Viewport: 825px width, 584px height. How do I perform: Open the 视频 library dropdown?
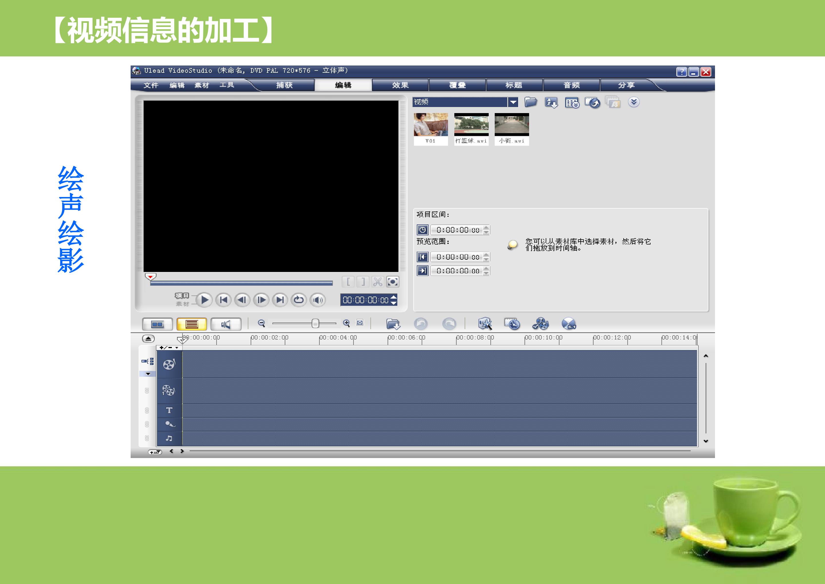[513, 102]
